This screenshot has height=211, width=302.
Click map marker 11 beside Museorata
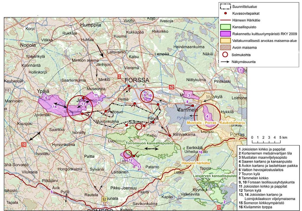pyautogui.click(x=96, y=95)
